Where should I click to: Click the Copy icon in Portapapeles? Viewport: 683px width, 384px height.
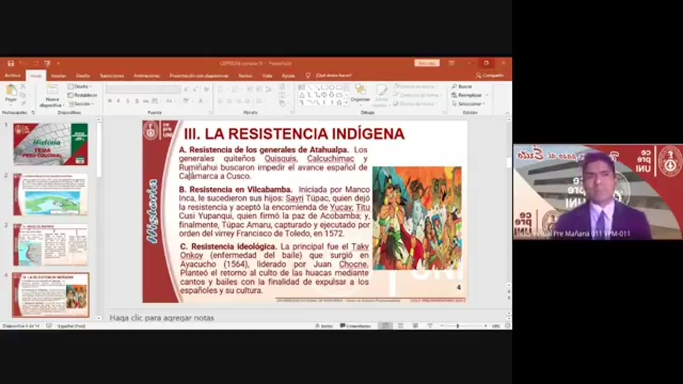click(x=23, y=94)
